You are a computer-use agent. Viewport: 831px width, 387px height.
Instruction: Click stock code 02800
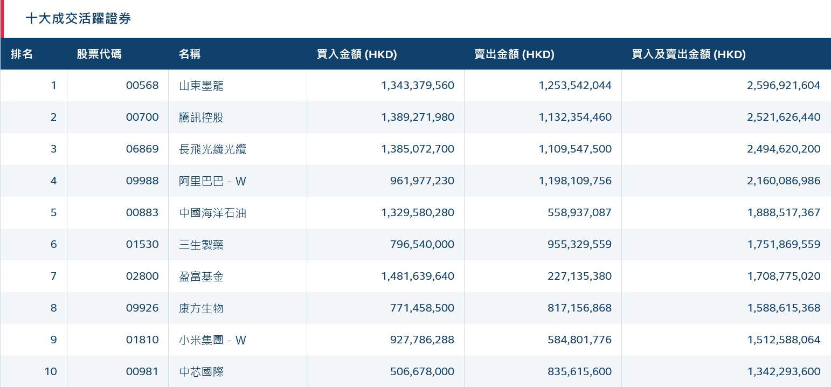tap(142, 277)
